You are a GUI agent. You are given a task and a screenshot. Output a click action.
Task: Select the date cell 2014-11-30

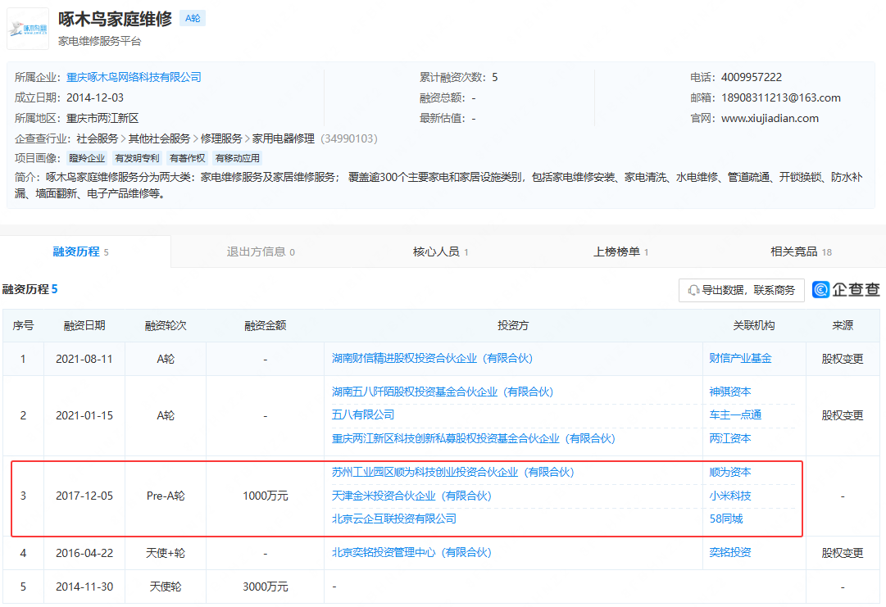pos(84,587)
